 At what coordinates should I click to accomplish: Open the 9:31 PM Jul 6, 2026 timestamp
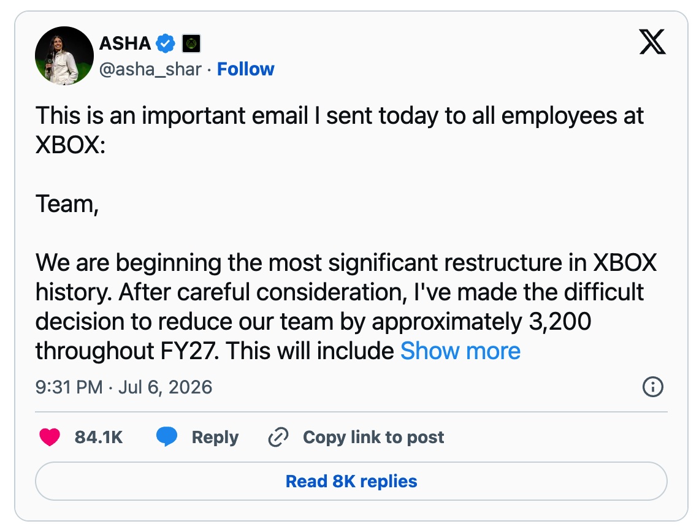coord(124,387)
